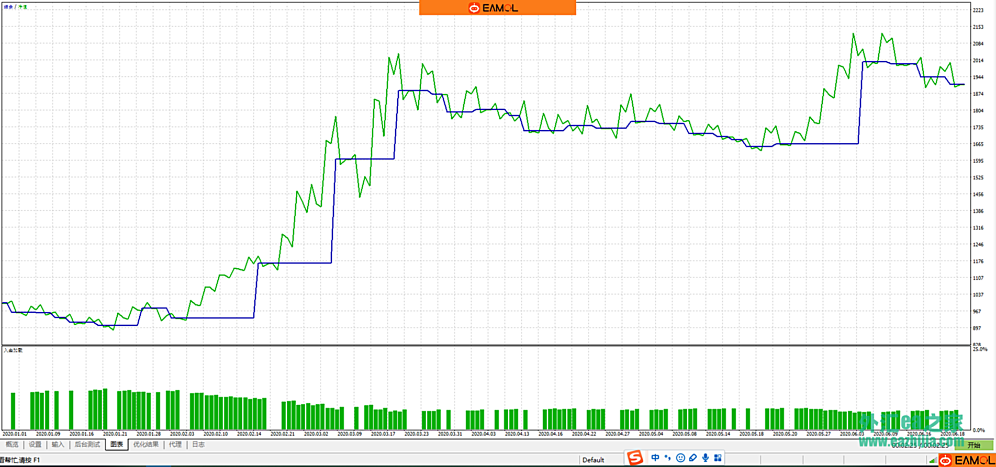
Task: Open the 优化结果 tab
Action: pos(146,445)
